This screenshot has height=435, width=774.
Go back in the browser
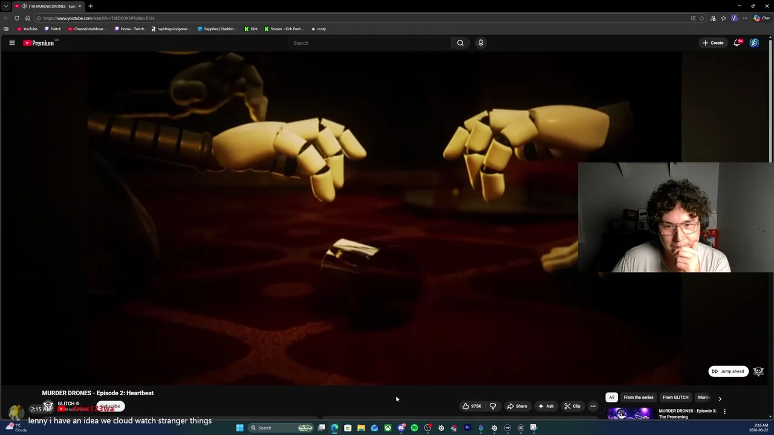(6, 18)
